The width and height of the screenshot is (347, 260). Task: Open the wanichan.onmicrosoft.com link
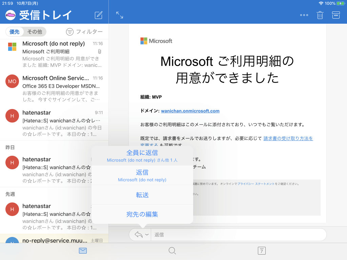tap(190, 111)
